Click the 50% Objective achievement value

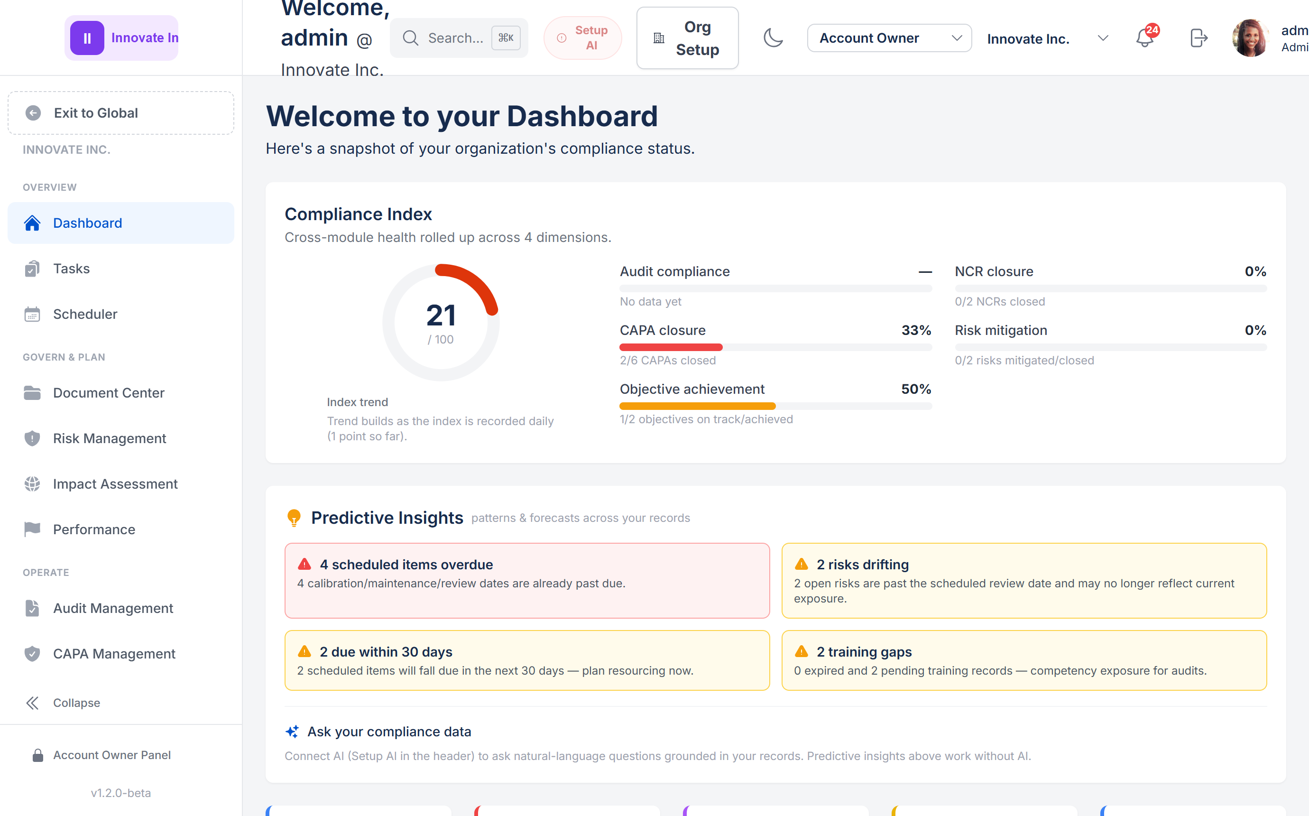point(916,389)
